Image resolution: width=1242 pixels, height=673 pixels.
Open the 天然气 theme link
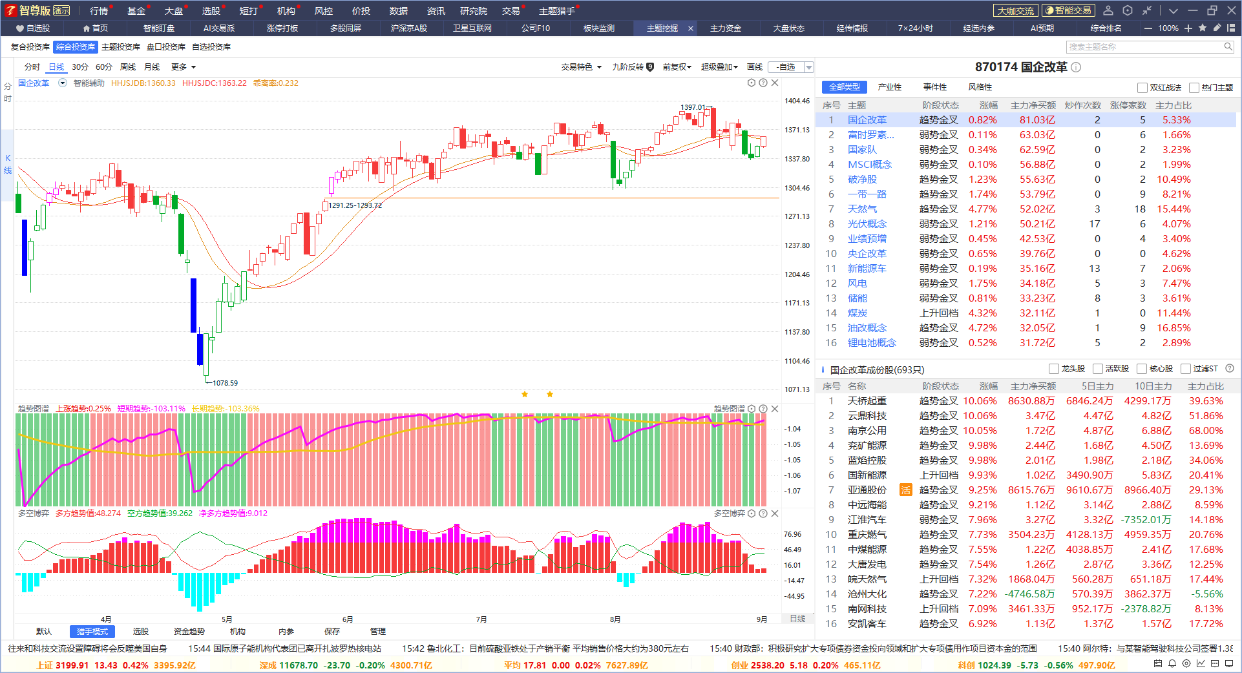point(863,209)
